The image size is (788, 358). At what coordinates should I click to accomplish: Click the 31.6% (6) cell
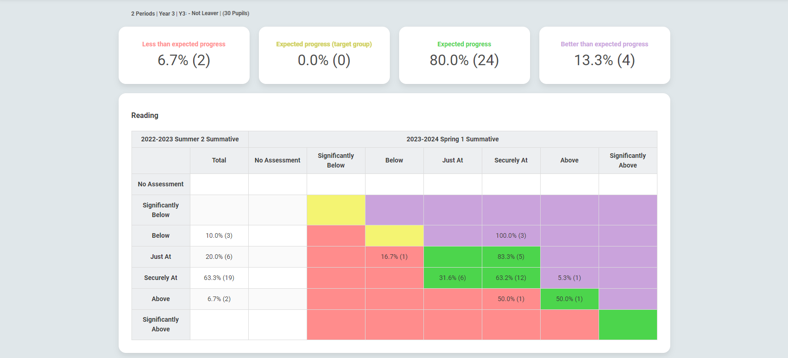click(452, 278)
